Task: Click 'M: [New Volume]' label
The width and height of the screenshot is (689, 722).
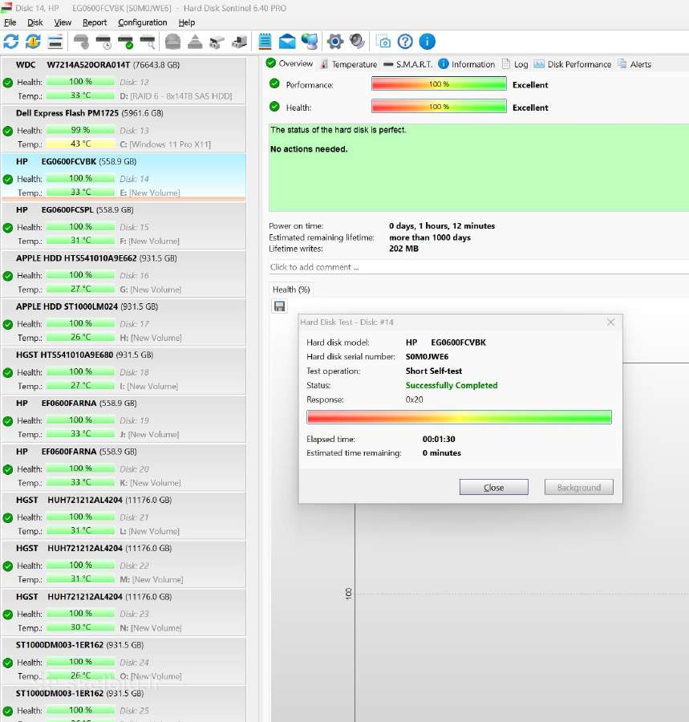Action: click(152, 579)
